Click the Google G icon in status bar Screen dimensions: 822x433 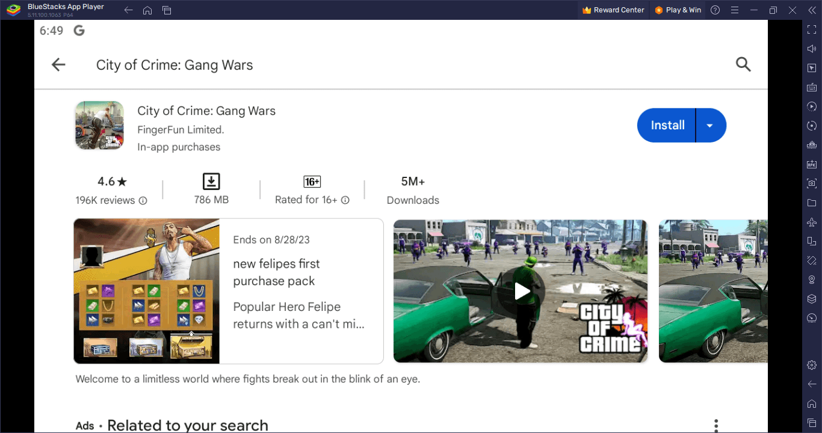click(79, 31)
